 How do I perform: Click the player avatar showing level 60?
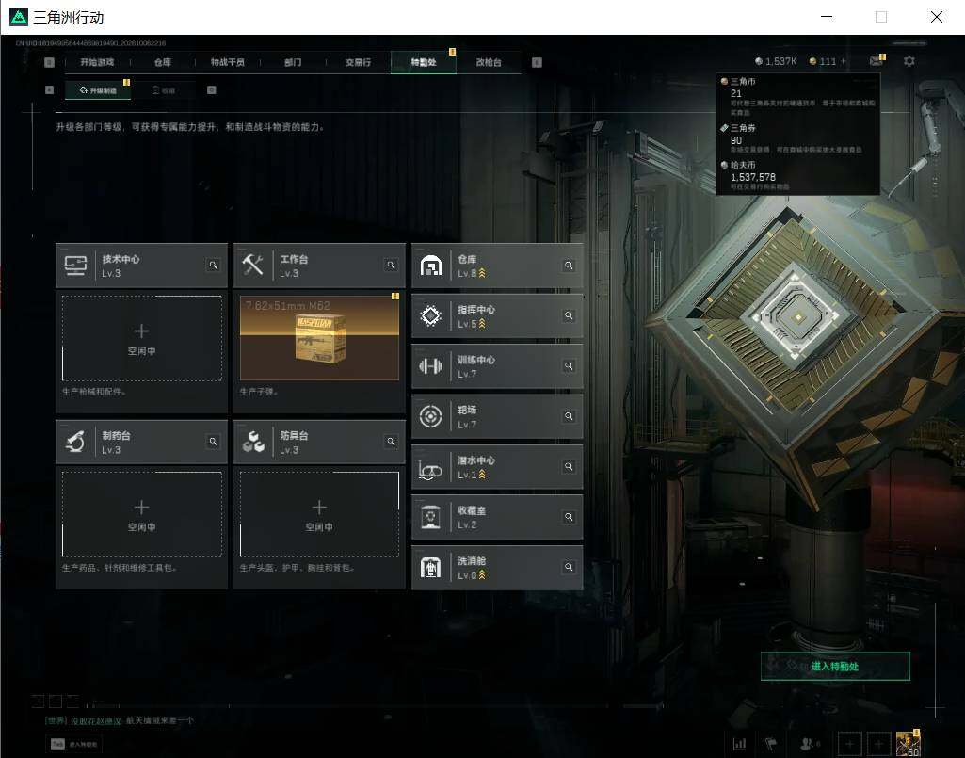tap(908, 743)
